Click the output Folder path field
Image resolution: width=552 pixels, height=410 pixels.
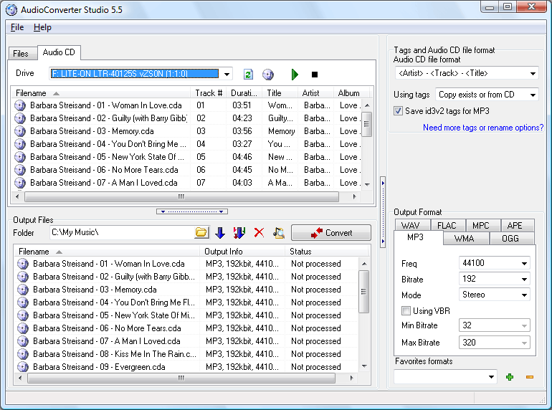point(121,232)
